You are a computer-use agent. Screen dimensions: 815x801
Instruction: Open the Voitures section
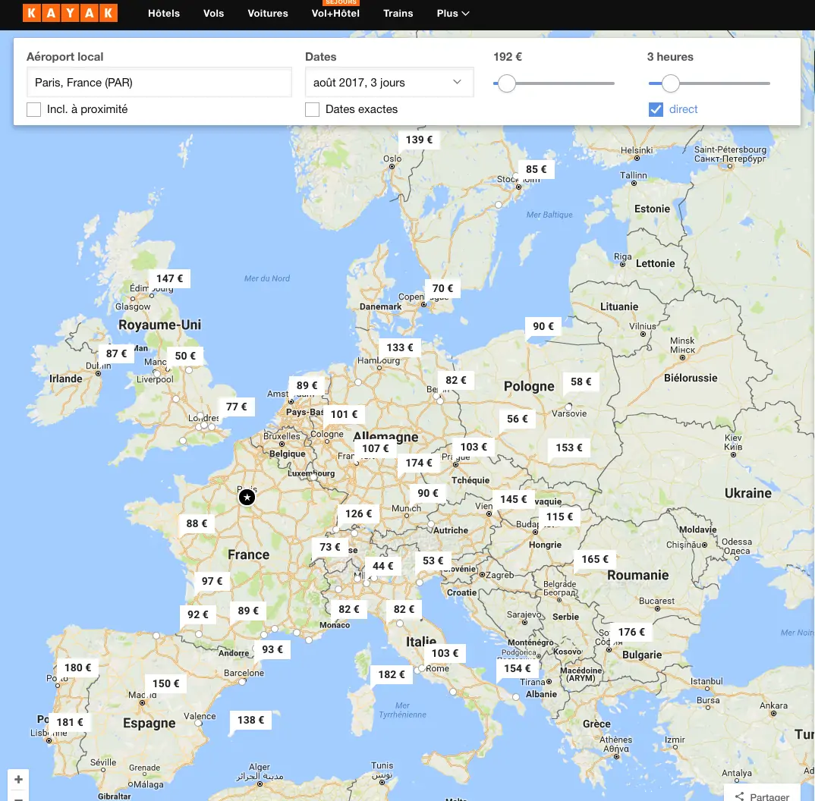click(x=268, y=14)
